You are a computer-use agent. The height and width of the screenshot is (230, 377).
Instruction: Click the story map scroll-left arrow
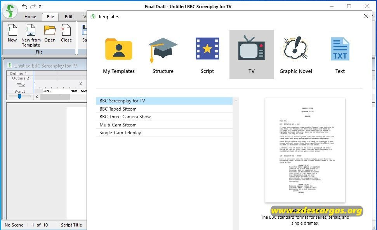click(x=37, y=97)
